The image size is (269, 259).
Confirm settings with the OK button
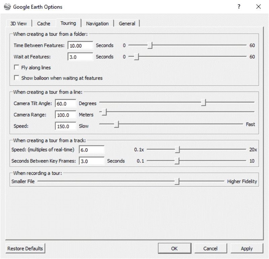pyautogui.click(x=175, y=249)
